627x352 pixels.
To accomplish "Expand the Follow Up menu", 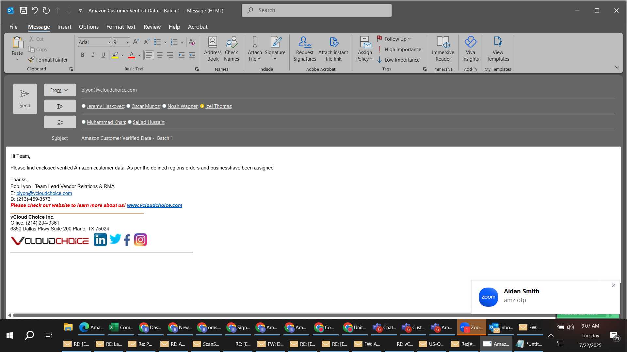I will click(x=394, y=39).
